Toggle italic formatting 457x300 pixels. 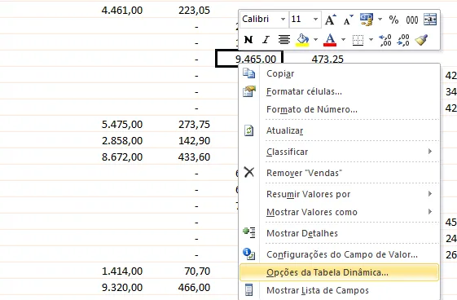pos(266,40)
